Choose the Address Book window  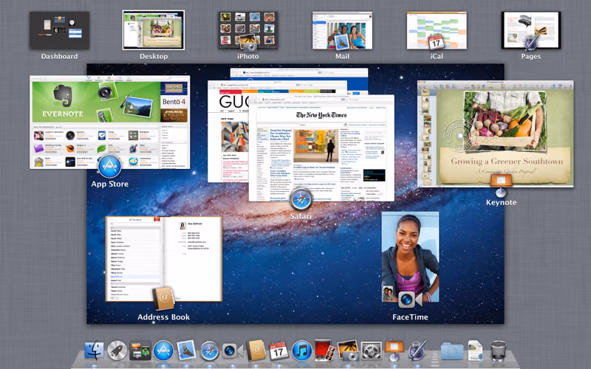pyautogui.click(x=163, y=259)
